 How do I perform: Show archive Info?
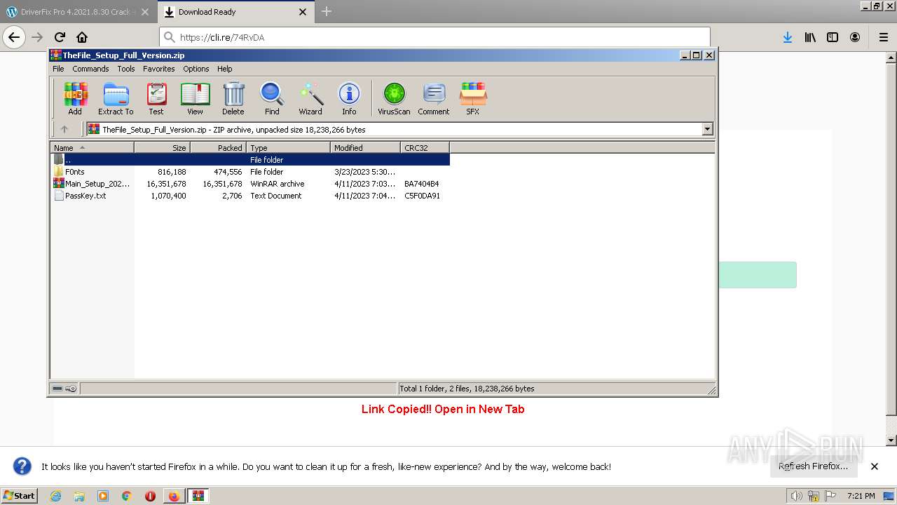point(349,98)
